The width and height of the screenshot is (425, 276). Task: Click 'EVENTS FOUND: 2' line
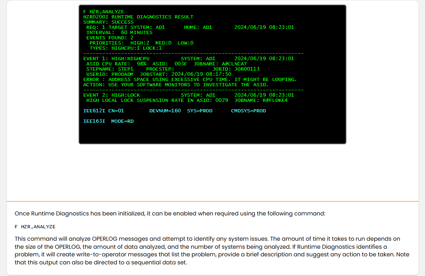tap(110, 38)
